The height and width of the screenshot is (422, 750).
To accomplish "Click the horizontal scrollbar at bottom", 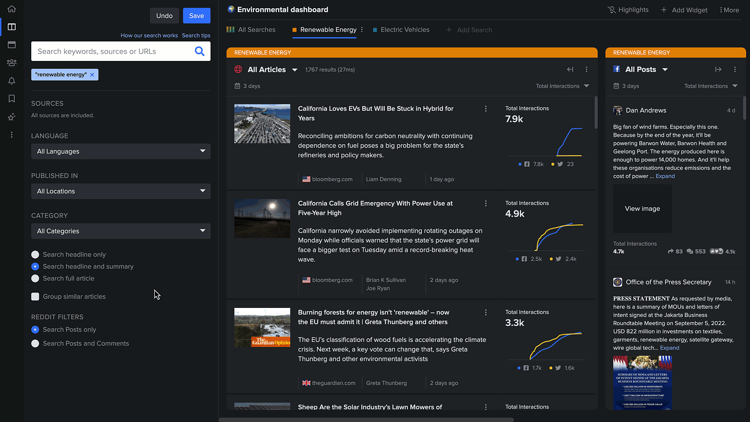I will tap(366, 420).
